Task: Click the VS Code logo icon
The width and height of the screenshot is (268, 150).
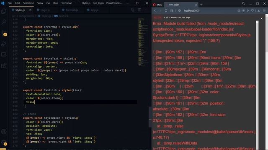Action: [x=3, y=3]
